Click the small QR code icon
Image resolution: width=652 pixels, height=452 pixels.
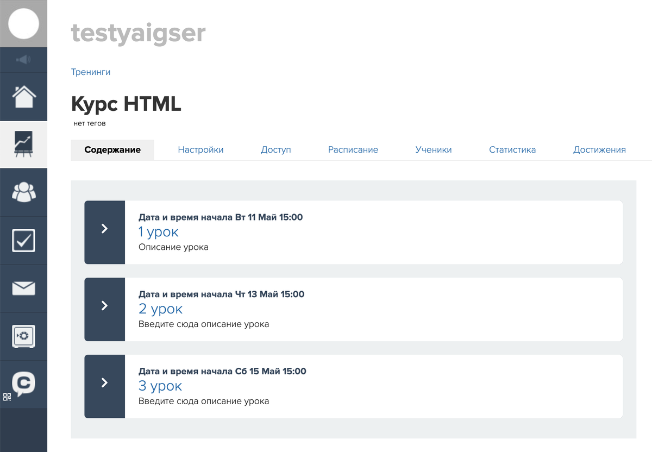(7, 397)
